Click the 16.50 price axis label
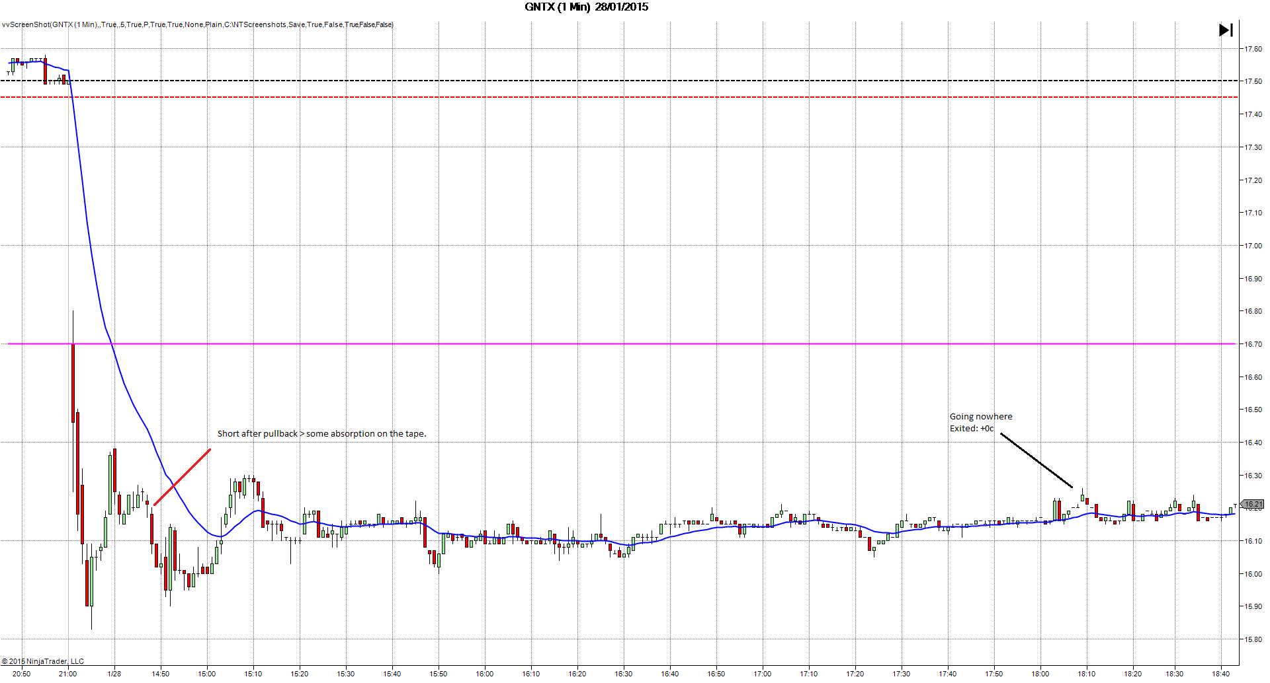Image resolution: width=1270 pixels, height=683 pixels. pyautogui.click(x=1253, y=410)
